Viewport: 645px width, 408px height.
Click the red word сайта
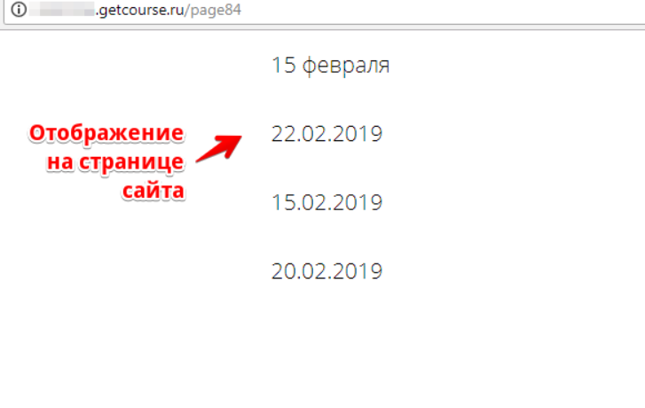pyautogui.click(x=153, y=191)
